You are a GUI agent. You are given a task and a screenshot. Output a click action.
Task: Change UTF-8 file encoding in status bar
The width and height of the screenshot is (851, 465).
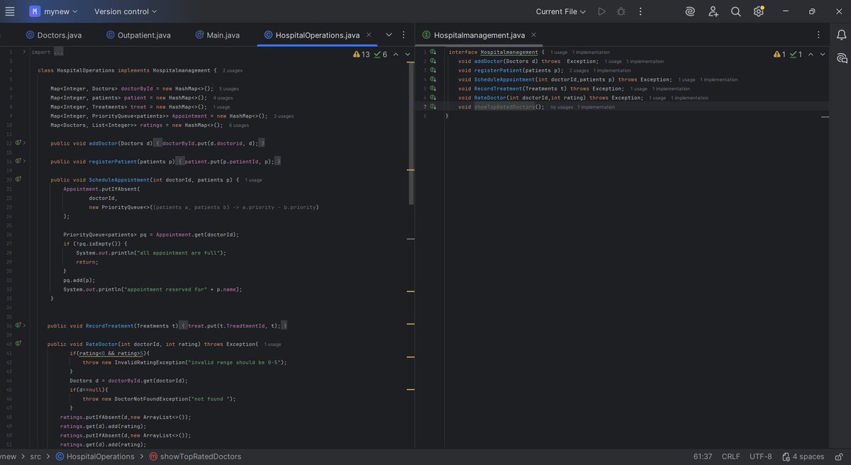[x=760, y=456]
